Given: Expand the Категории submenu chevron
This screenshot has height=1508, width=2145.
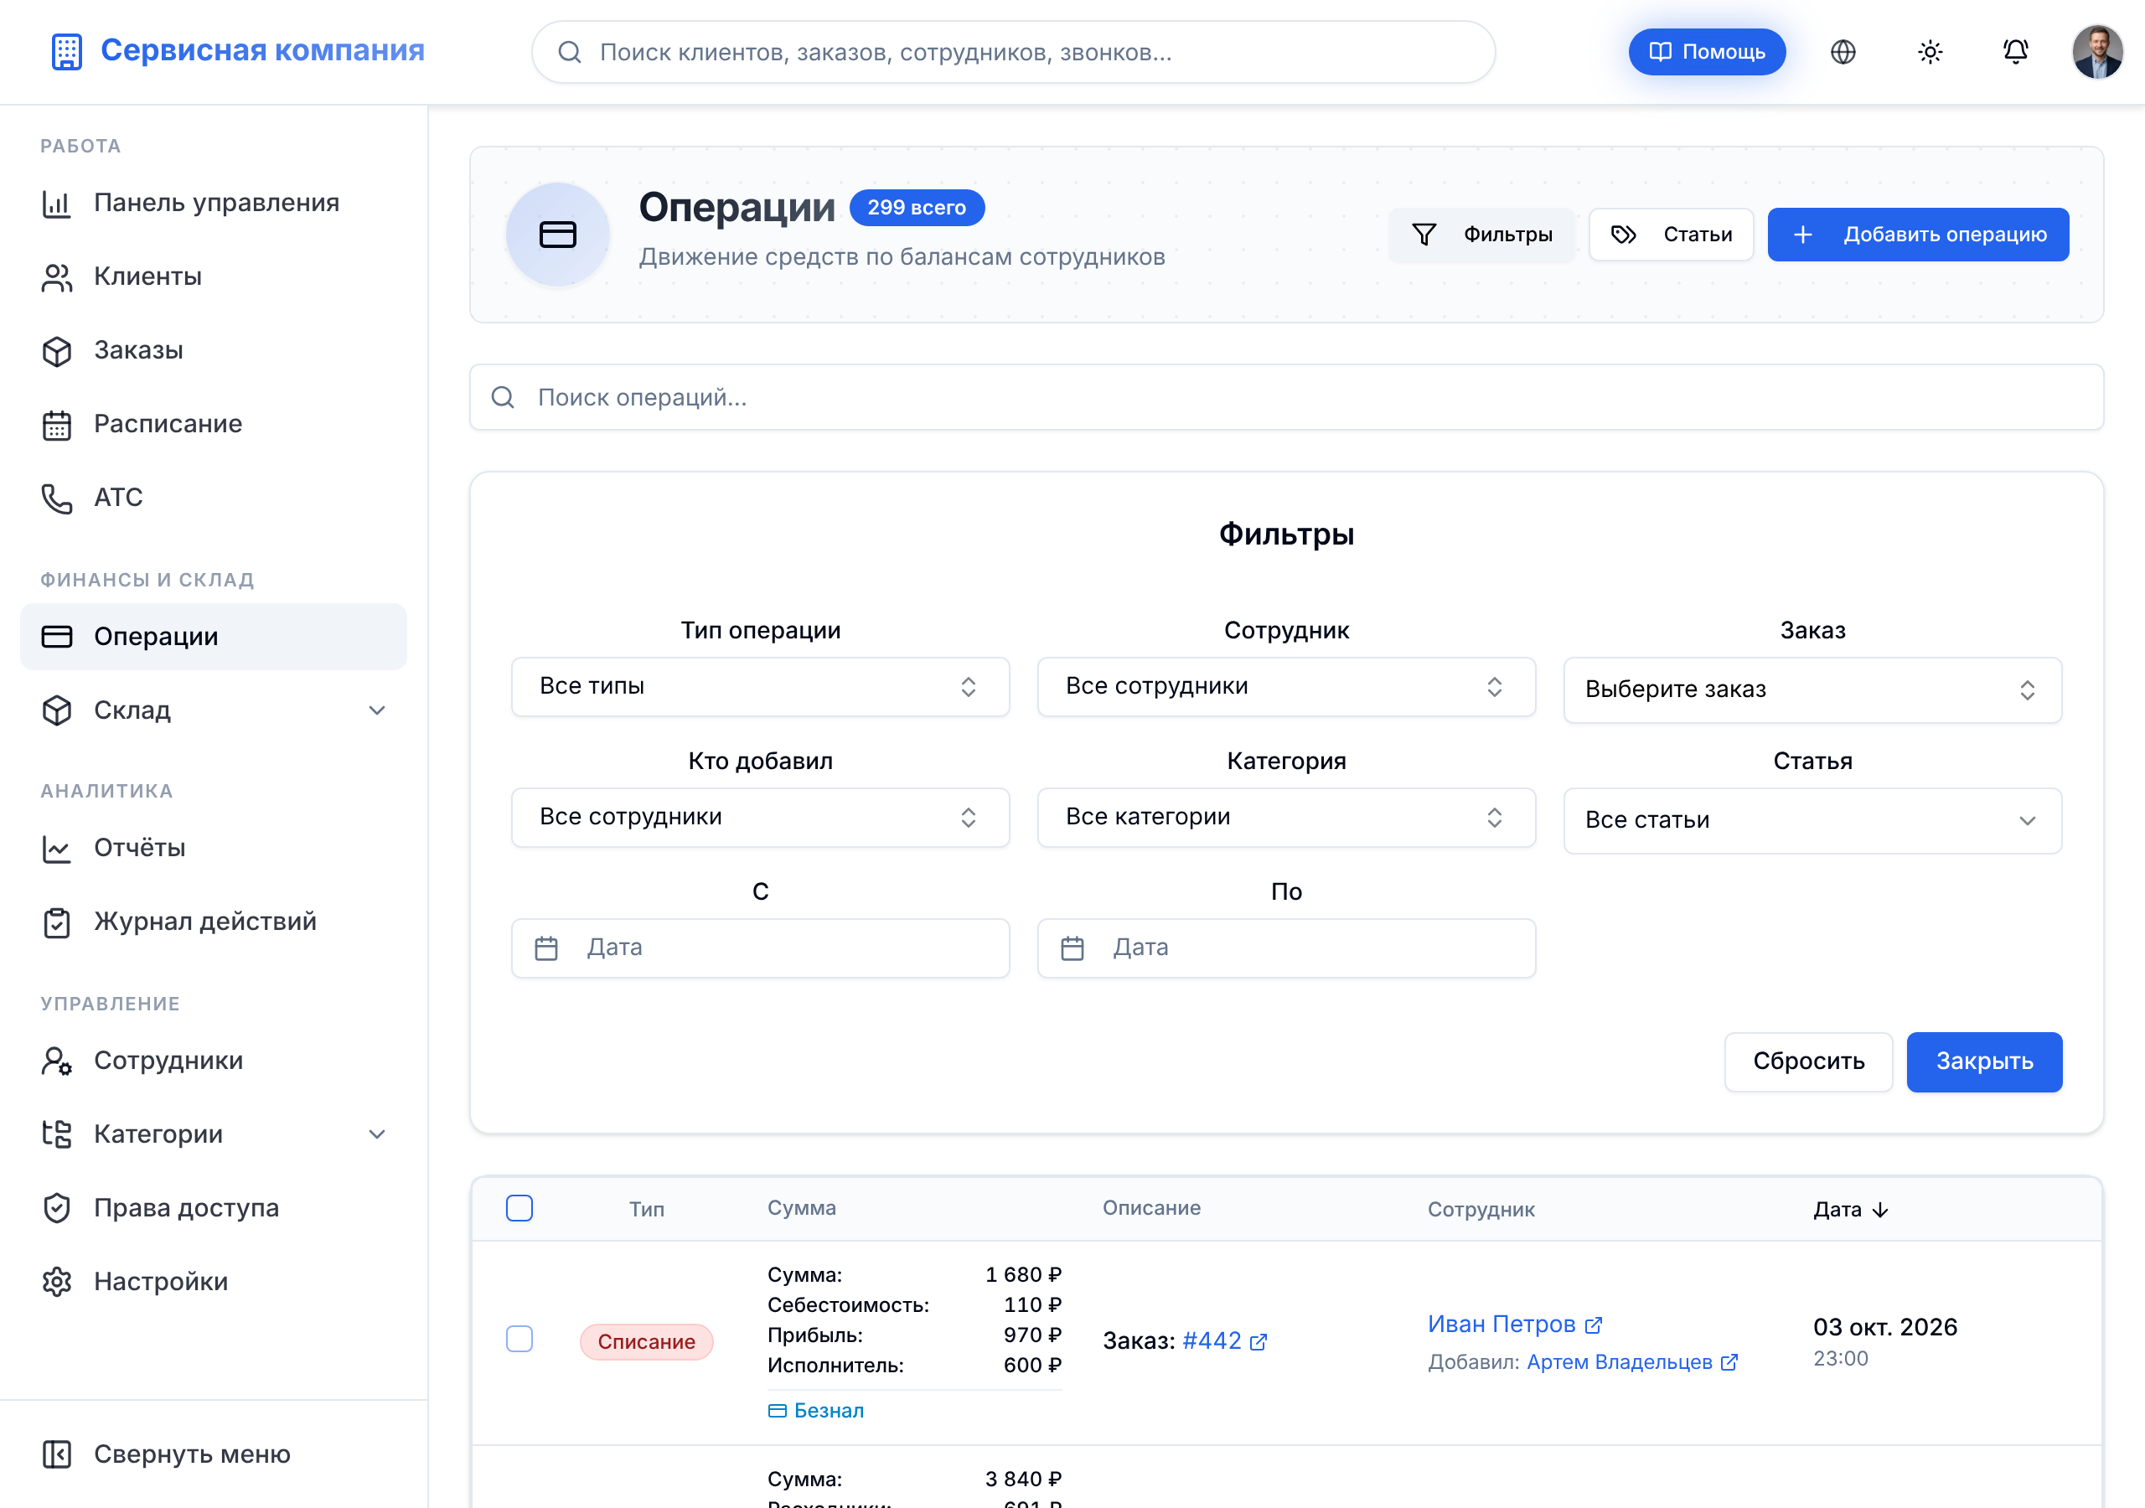Looking at the screenshot, I should [376, 1134].
